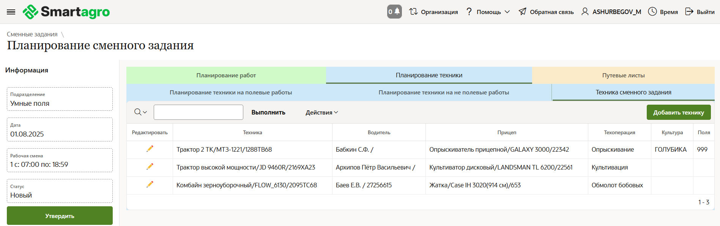This screenshot has width=720, height=226.
Task: Click pencil icon for Комбайн зерноуборочный row
Action: tap(150, 184)
